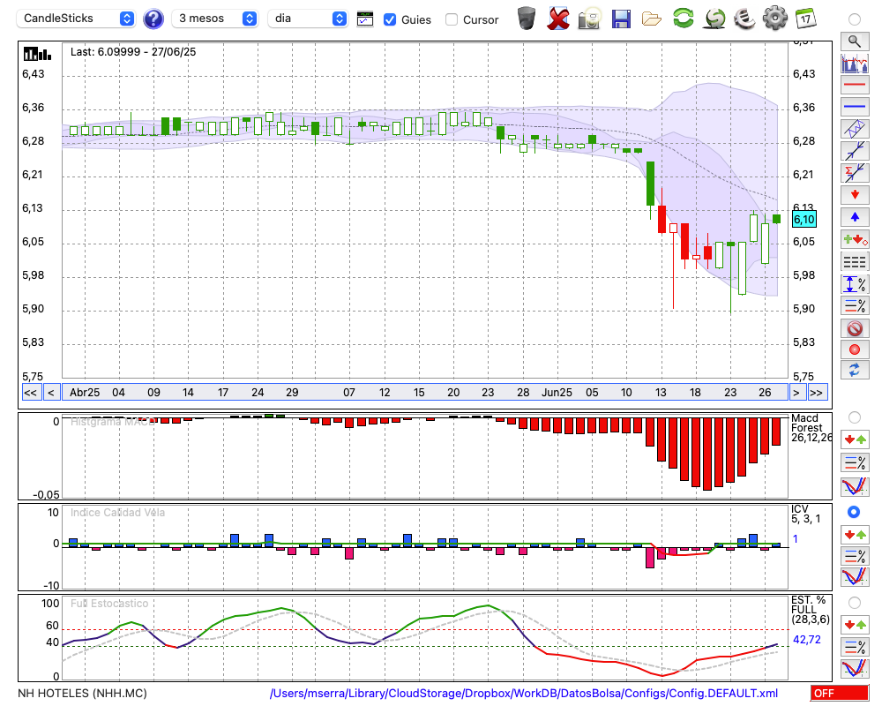Click the mini chart window icon beside dia

365,19
